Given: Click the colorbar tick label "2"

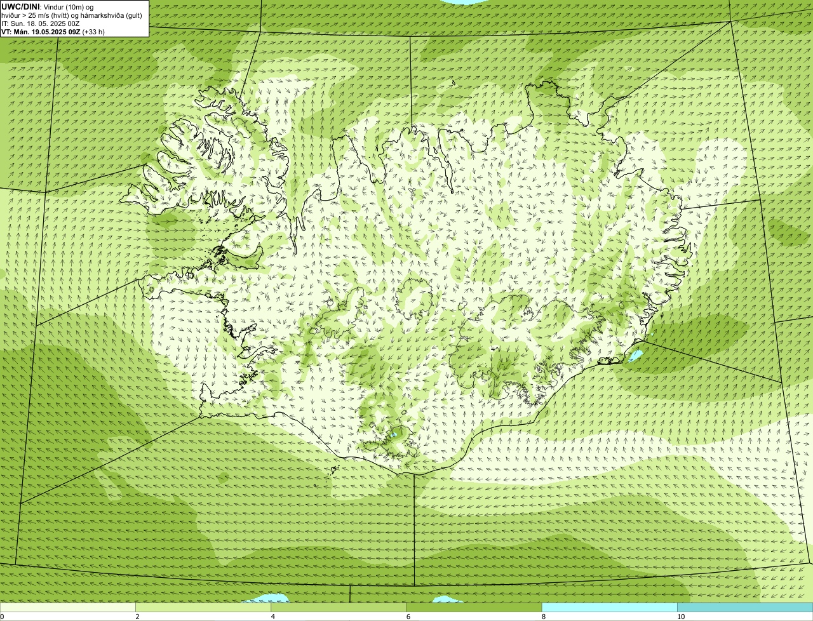Looking at the screenshot, I should (137, 617).
